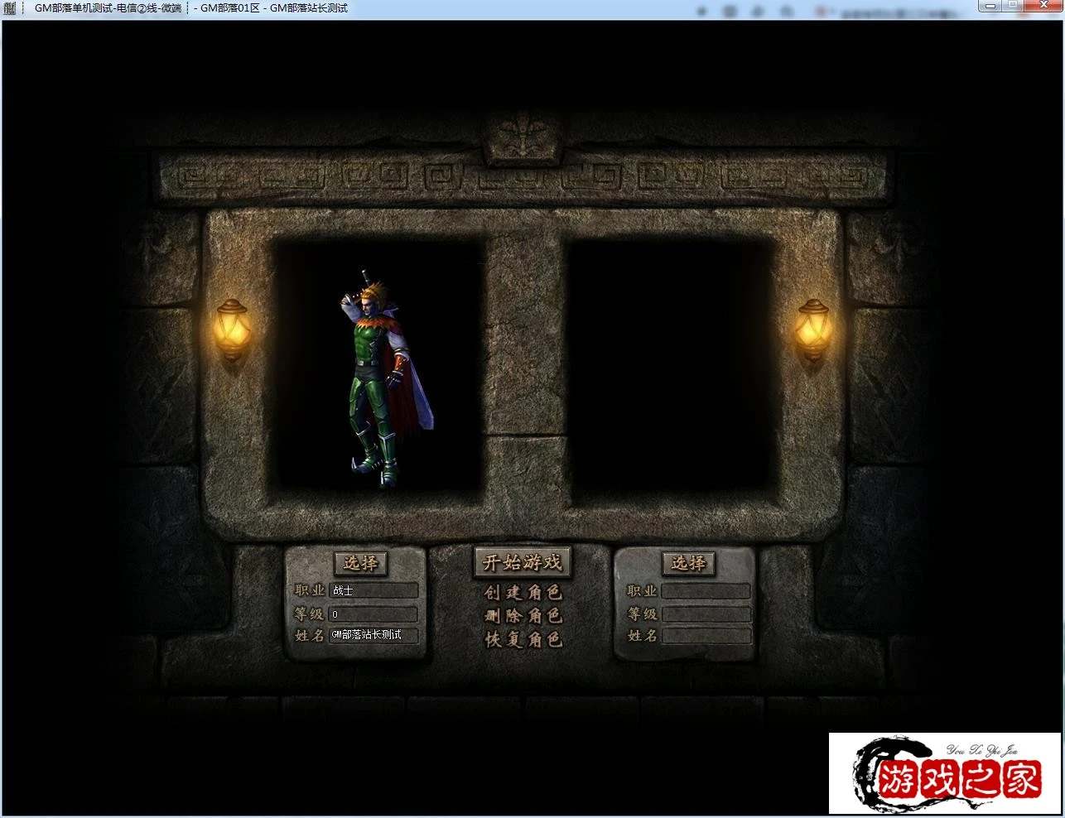Click the empty 职业 field in the right panel
1065x818 pixels.
coord(706,591)
